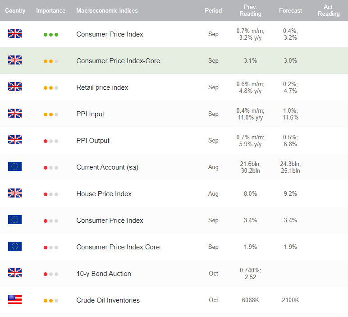This screenshot has width=348, height=317.
Task: Click the US flag beside Crude Oil Inventories
Action: coord(15,299)
